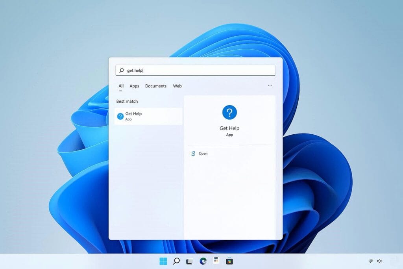
Task: Open the taskbar Search icon
Action: pos(176,261)
